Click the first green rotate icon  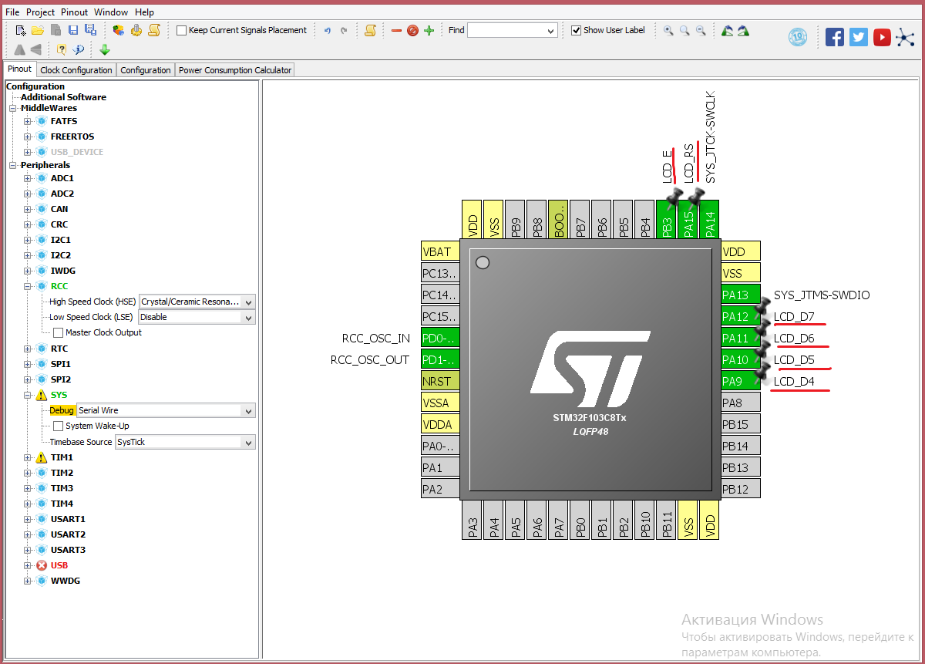(727, 30)
